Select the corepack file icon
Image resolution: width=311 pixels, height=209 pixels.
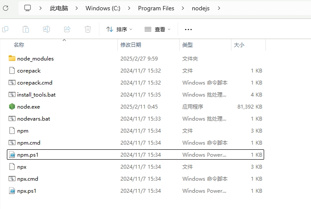pyautogui.click(x=12, y=70)
